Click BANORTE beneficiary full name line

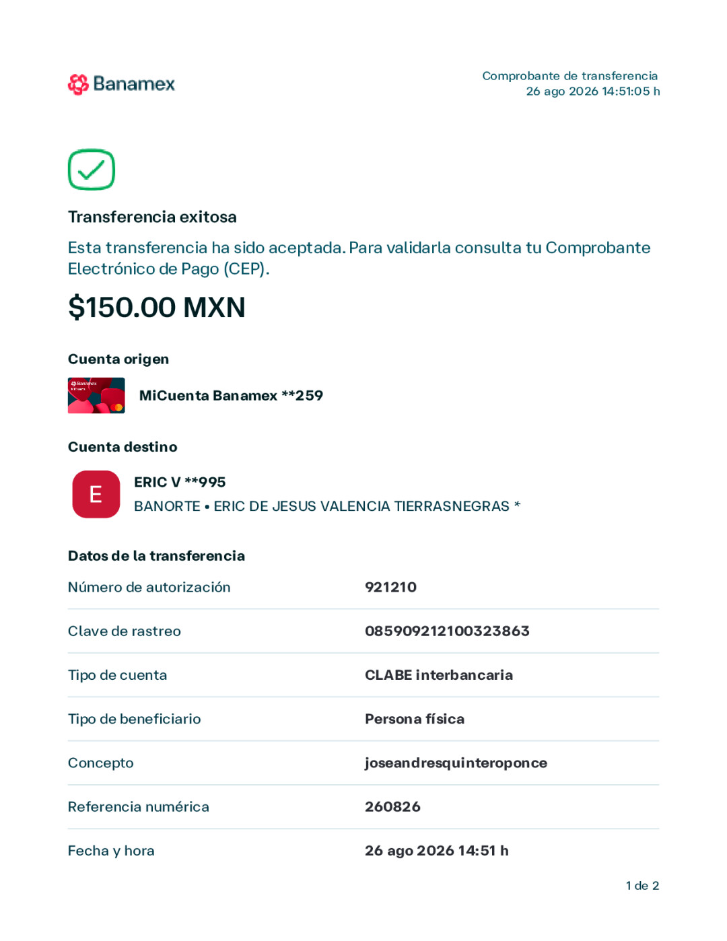pos(327,506)
